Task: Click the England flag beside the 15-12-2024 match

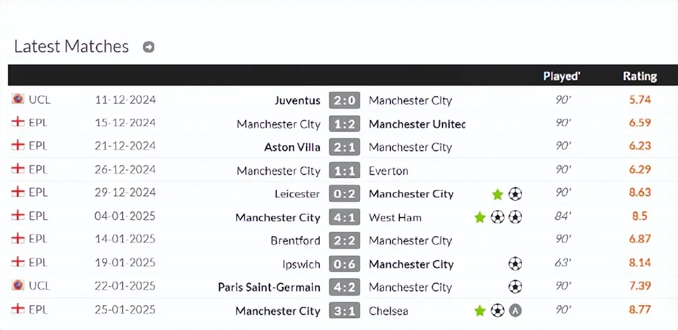Action: [18, 123]
